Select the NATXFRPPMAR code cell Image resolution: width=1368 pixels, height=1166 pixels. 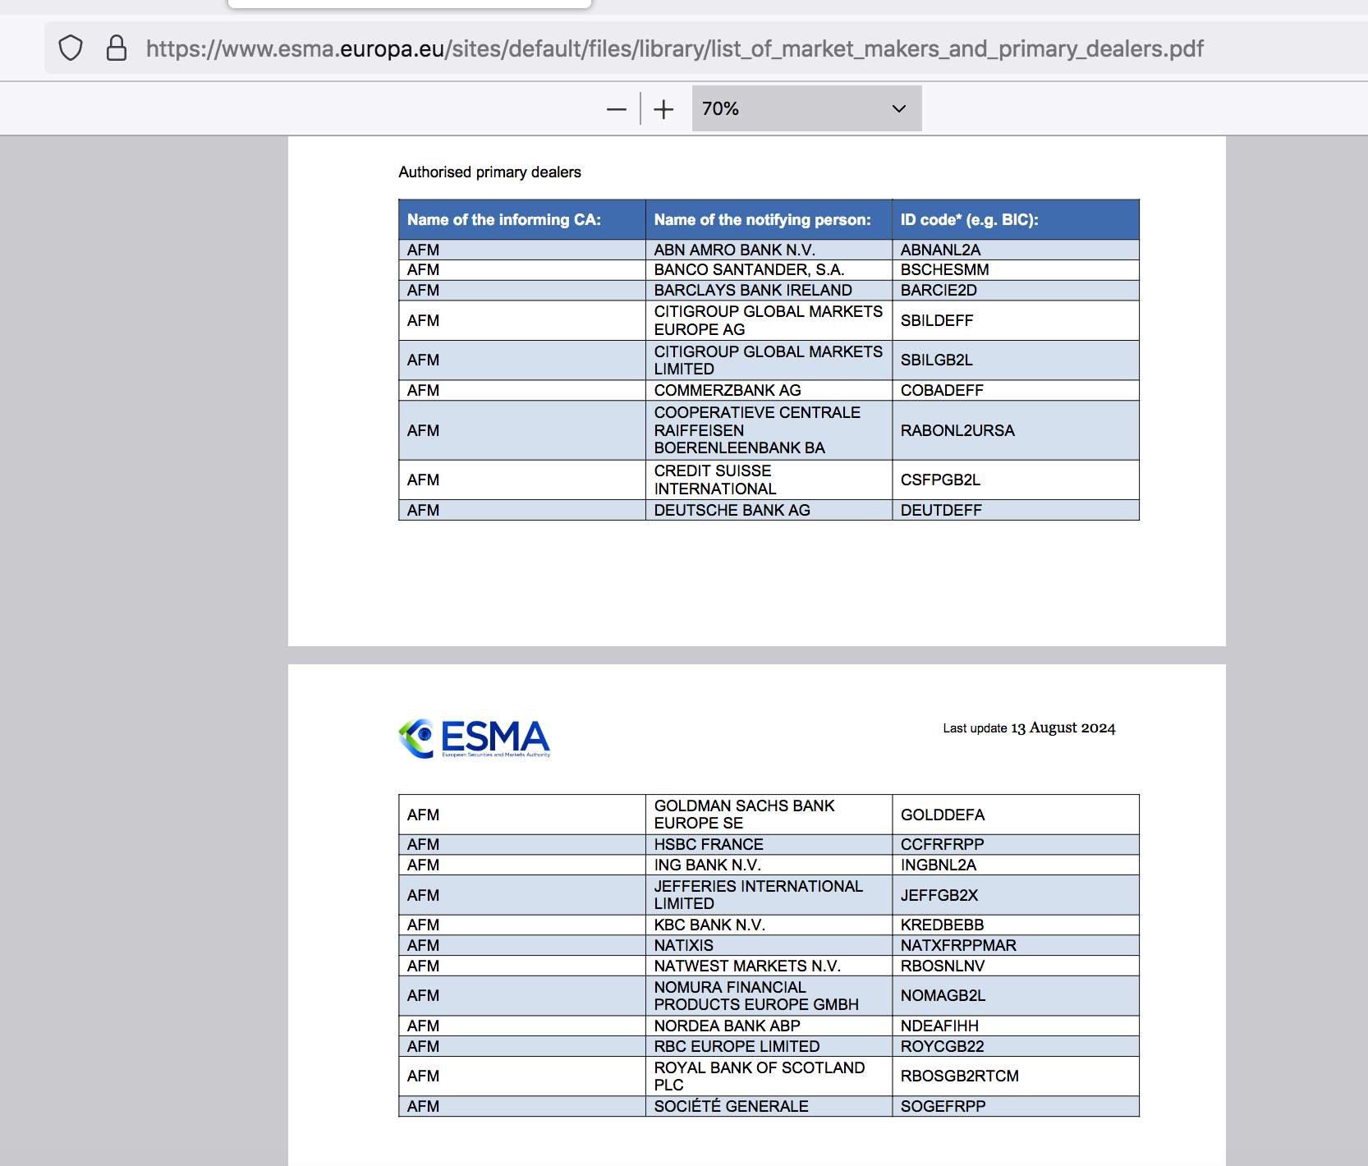pos(1016,945)
